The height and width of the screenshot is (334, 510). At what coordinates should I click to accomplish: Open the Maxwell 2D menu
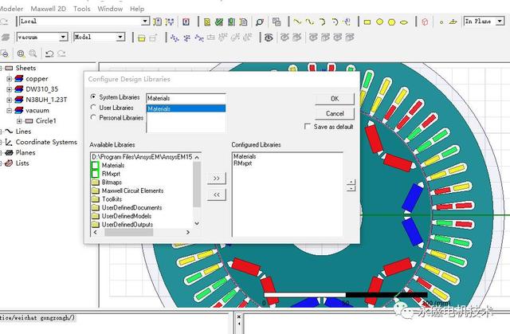click(x=49, y=8)
